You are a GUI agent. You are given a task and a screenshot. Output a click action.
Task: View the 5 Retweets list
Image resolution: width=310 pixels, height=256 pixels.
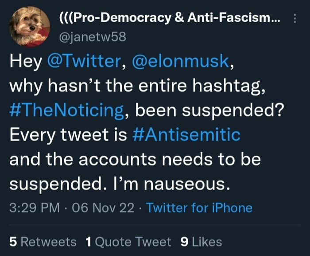pos(43,241)
